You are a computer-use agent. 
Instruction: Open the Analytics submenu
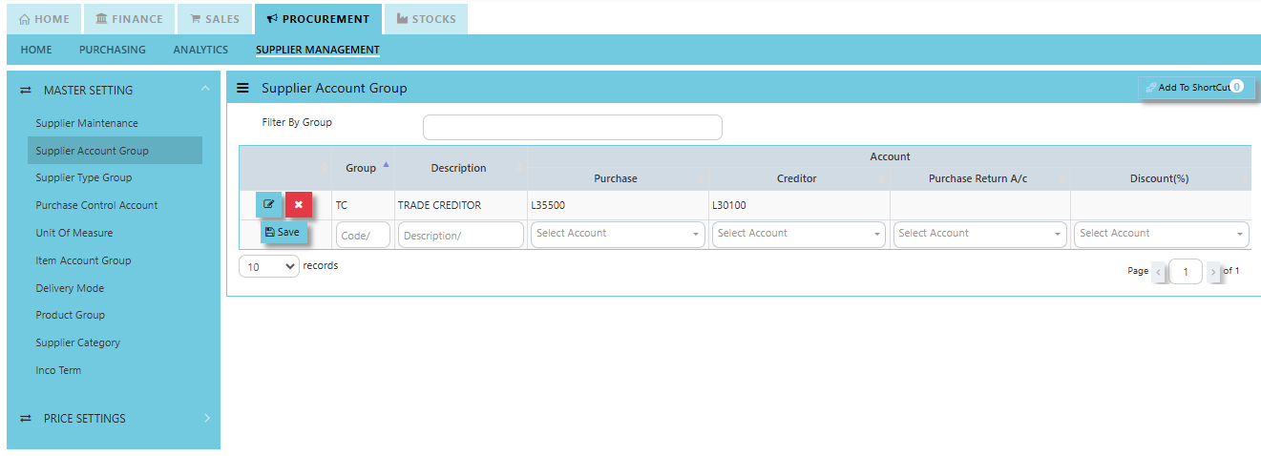tap(200, 50)
